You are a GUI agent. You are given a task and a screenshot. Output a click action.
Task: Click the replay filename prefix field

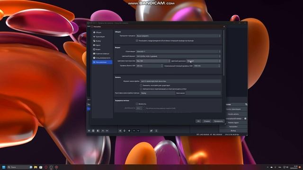point(158,93)
